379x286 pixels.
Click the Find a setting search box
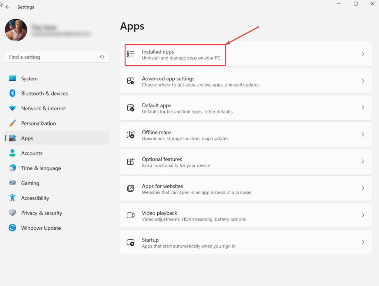pos(52,57)
